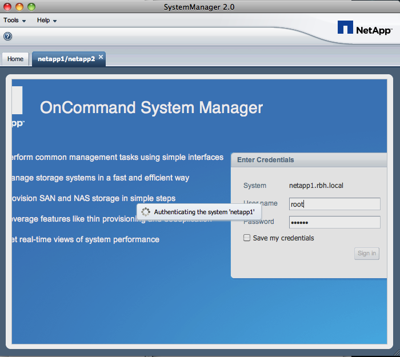Screen dimensions: 400x357
Task: Click the OnCommand System Manager heading
Action: tap(151, 107)
